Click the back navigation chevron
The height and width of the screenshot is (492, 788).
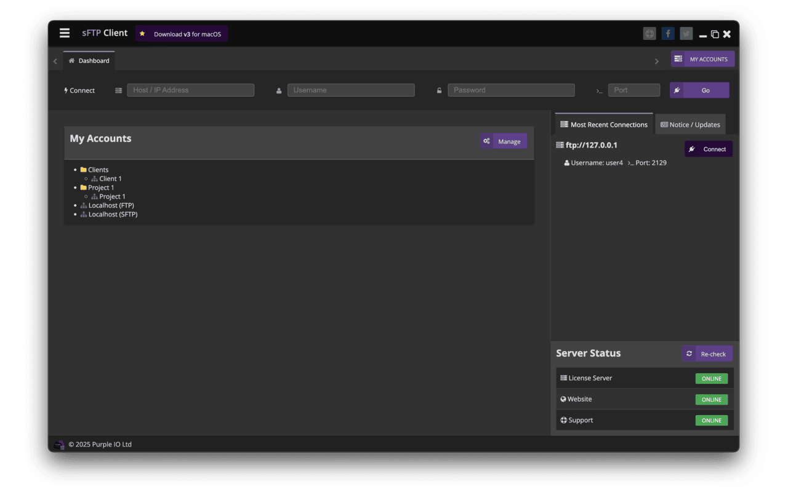pyautogui.click(x=55, y=61)
